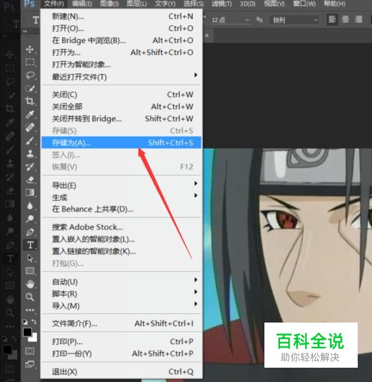The height and width of the screenshot is (382, 372).
Task: Click the foreground color swatch
Action: (x=27, y=332)
